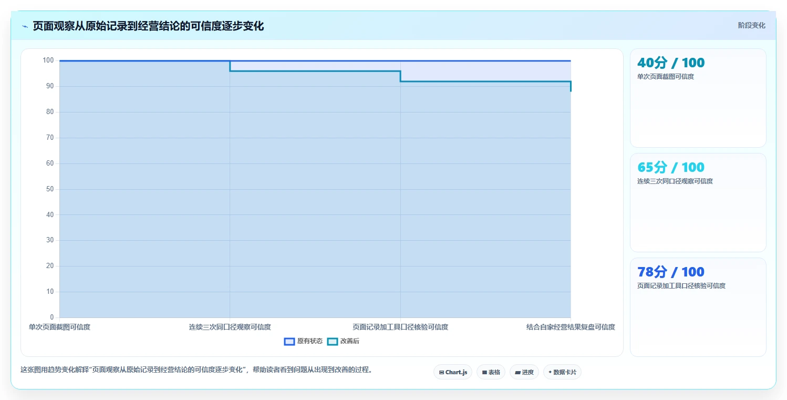Select the 进度 tag chip
Viewport: 787px width, 400px height.
pyautogui.click(x=524, y=372)
